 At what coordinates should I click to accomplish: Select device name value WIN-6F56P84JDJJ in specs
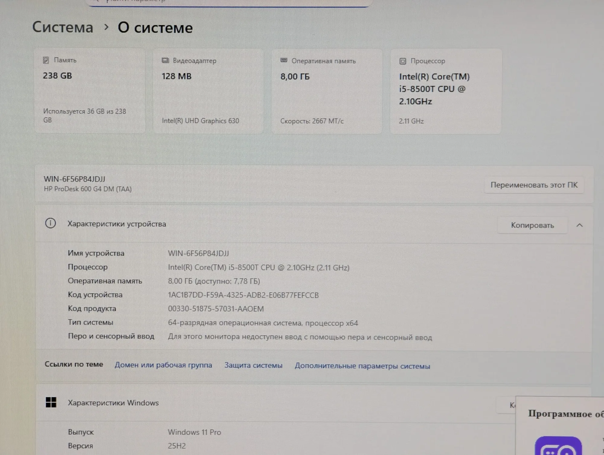(198, 253)
